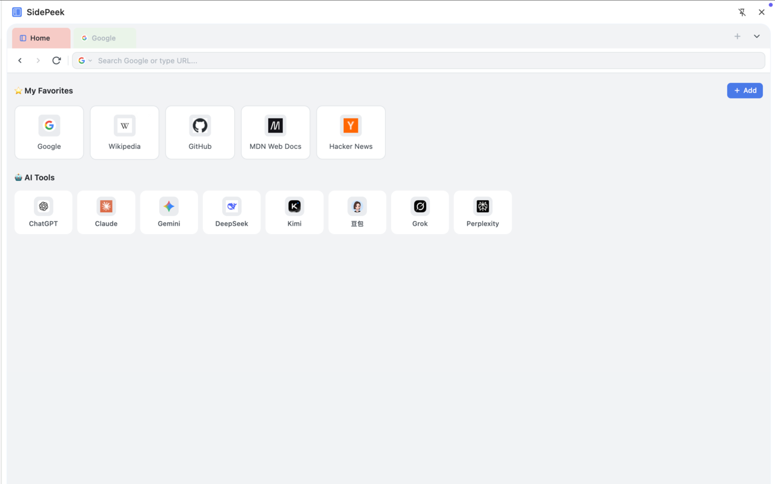Switch to the Google tab

coord(105,38)
